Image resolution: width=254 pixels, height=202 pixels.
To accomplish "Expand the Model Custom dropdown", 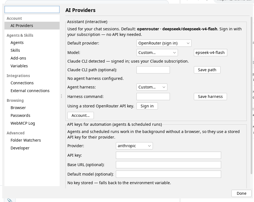I will click(x=157, y=53).
